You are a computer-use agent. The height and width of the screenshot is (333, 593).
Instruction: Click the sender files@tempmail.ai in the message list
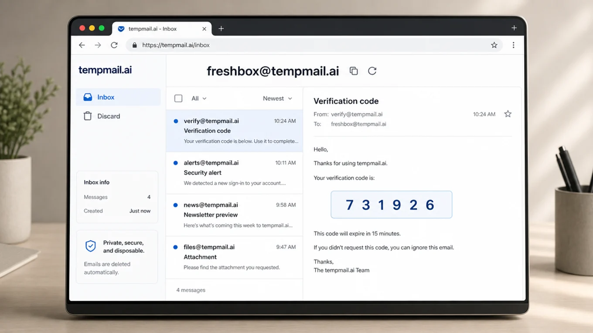(x=209, y=247)
